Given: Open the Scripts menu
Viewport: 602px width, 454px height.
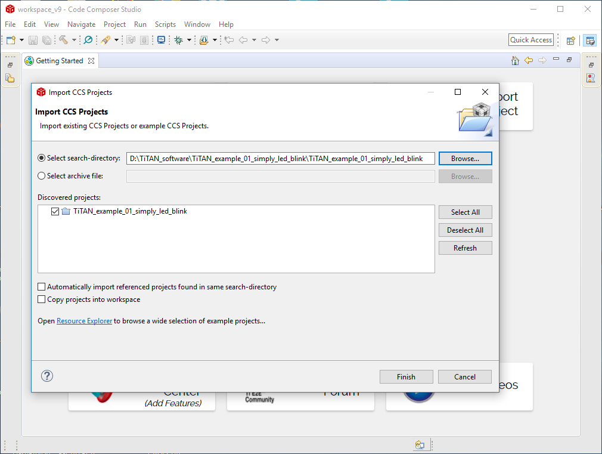Looking at the screenshot, I should point(165,24).
